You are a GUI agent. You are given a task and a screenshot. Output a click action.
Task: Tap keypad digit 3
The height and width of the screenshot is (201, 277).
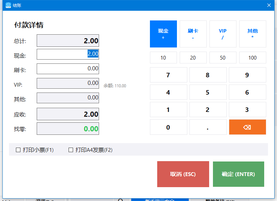pyautogui.click(x=247, y=110)
